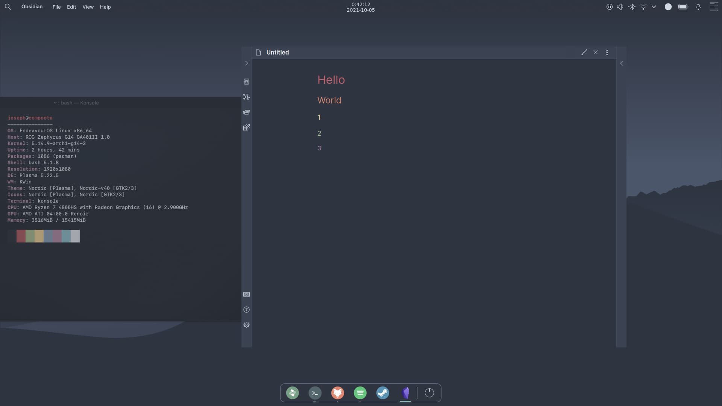
Task: Launch Steam from the dock
Action: 383,393
